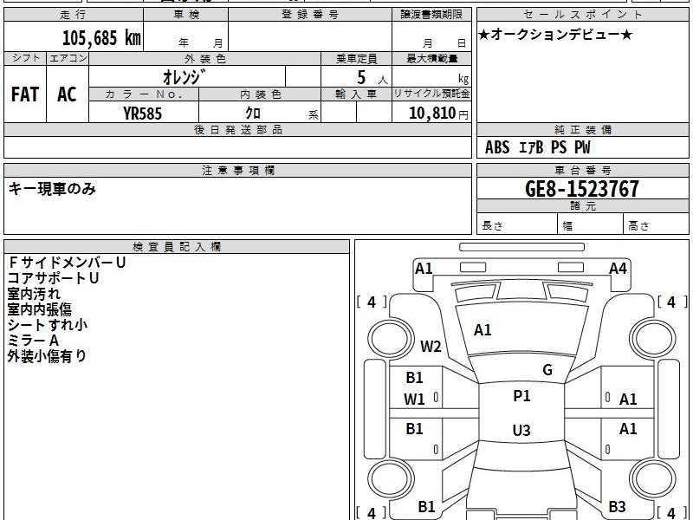
Task: Select the セールスポイント header
Action: [x=582, y=15]
